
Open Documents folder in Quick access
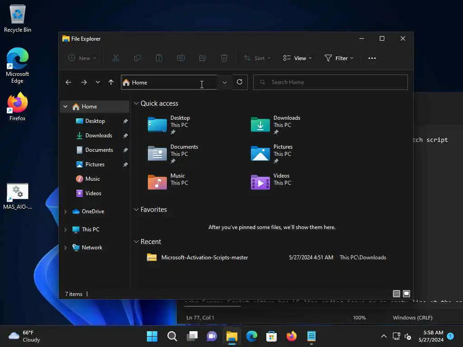pyautogui.click(x=173, y=154)
